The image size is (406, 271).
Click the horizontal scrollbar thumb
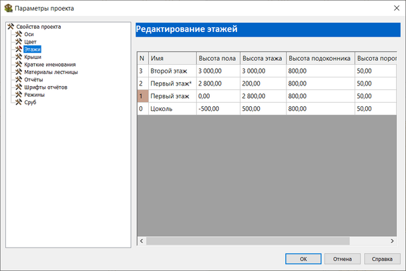[x=248, y=241]
